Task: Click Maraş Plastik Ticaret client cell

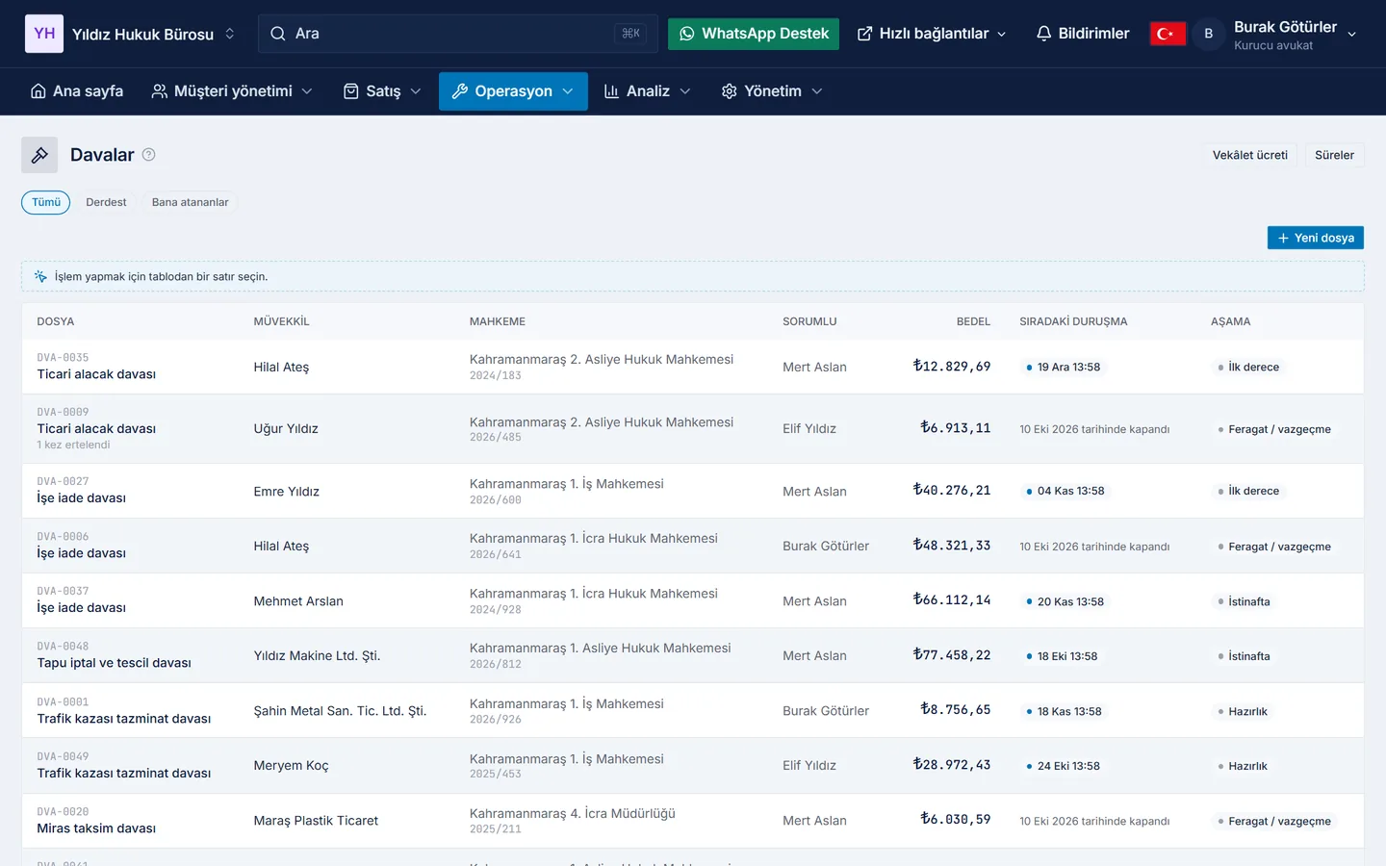Action: pos(316,821)
